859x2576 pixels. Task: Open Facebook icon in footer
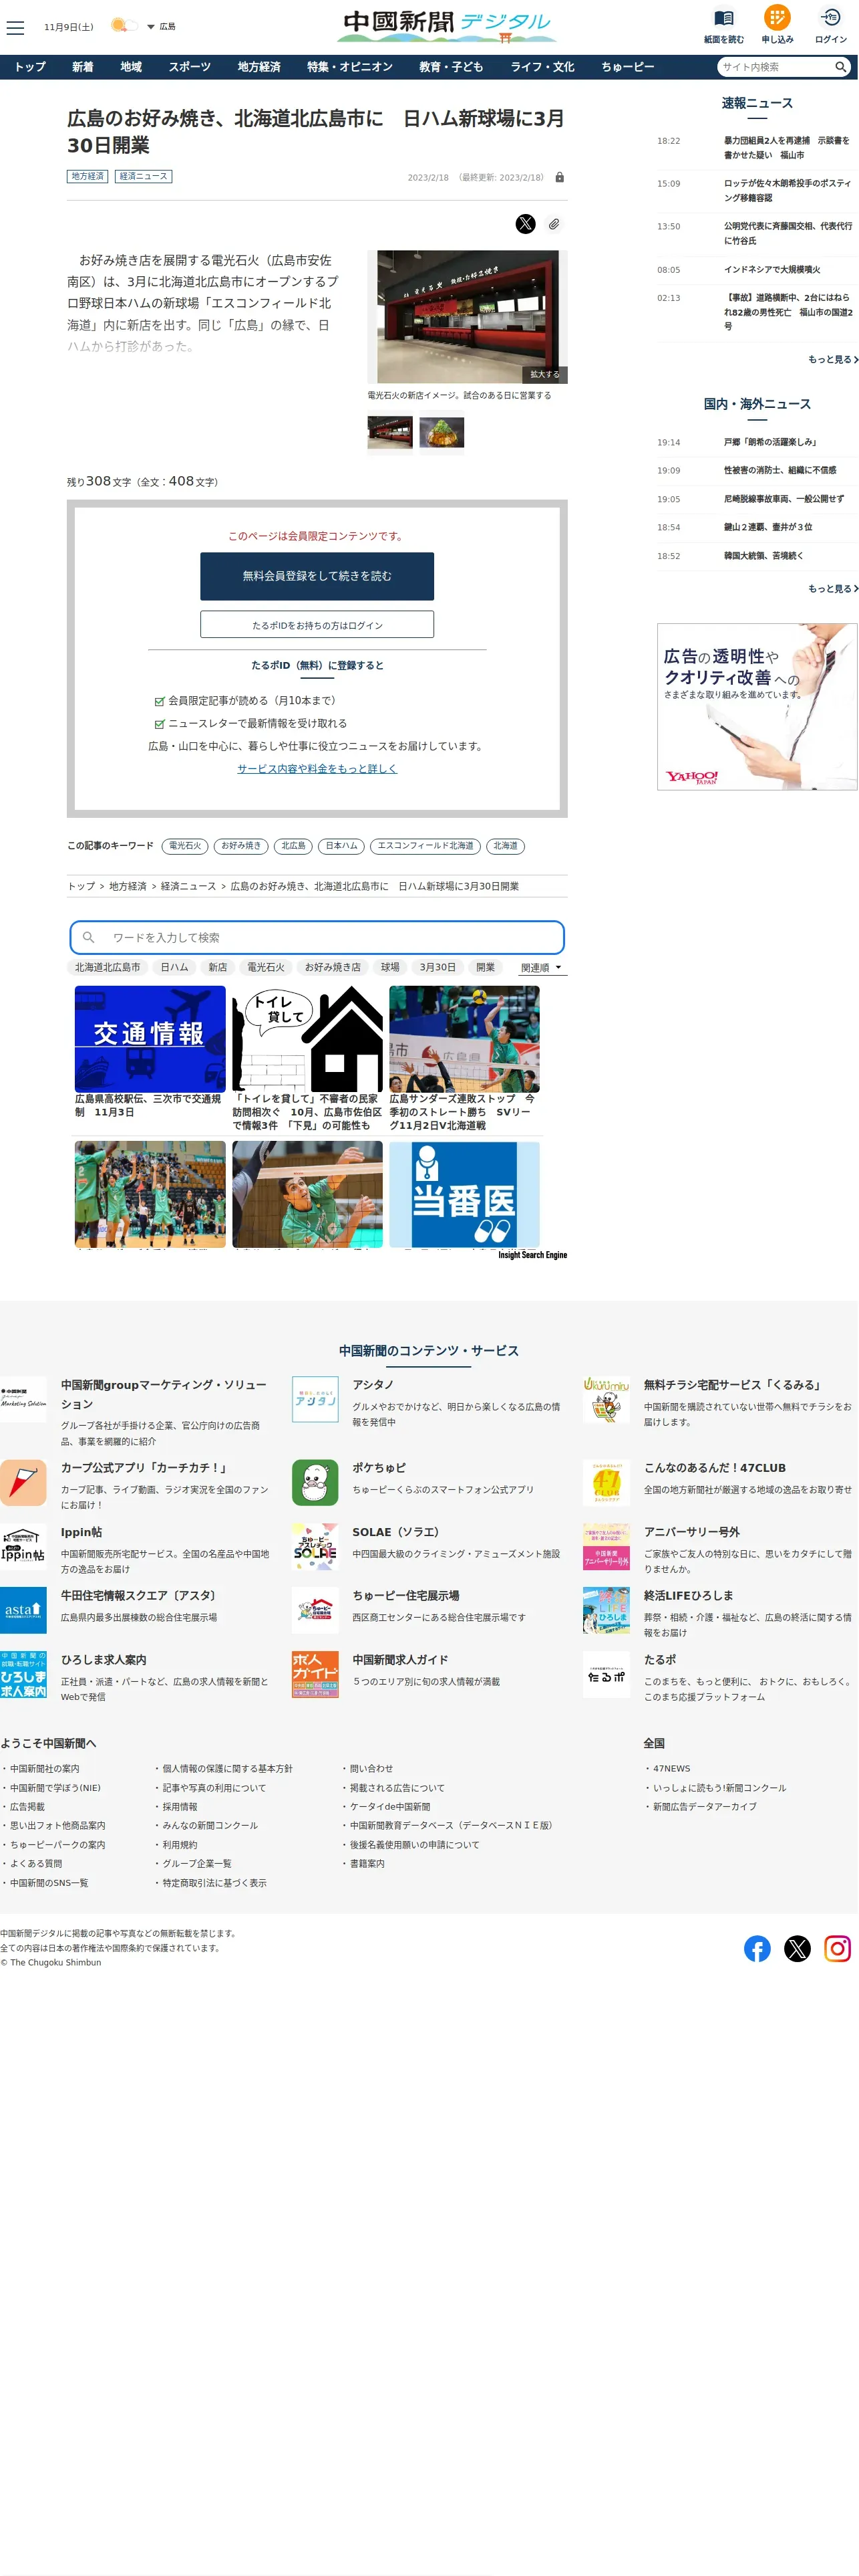coord(757,1948)
